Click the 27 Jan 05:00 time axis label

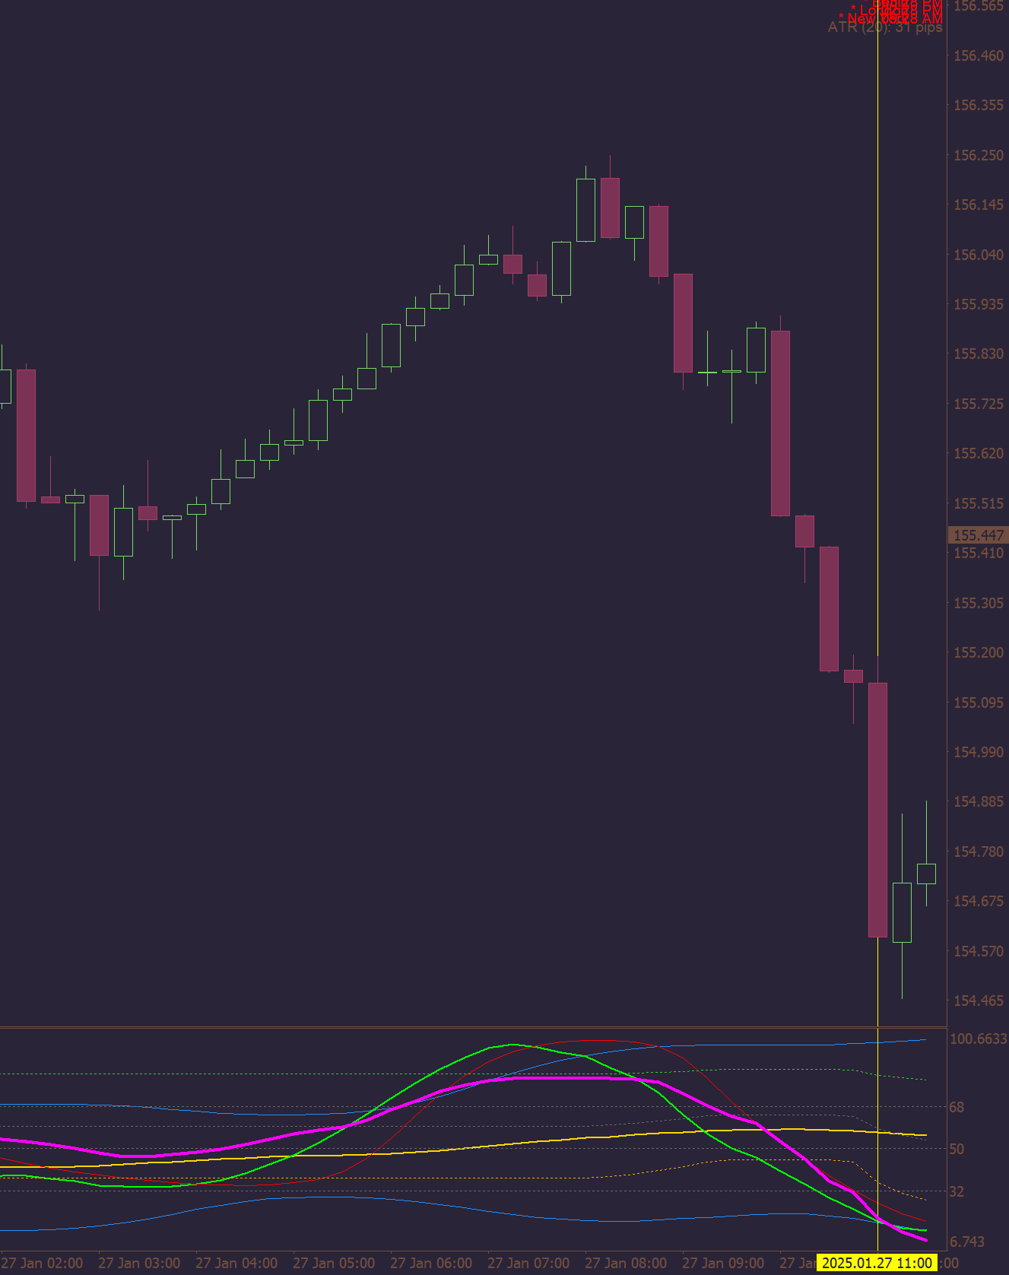[x=334, y=1263]
